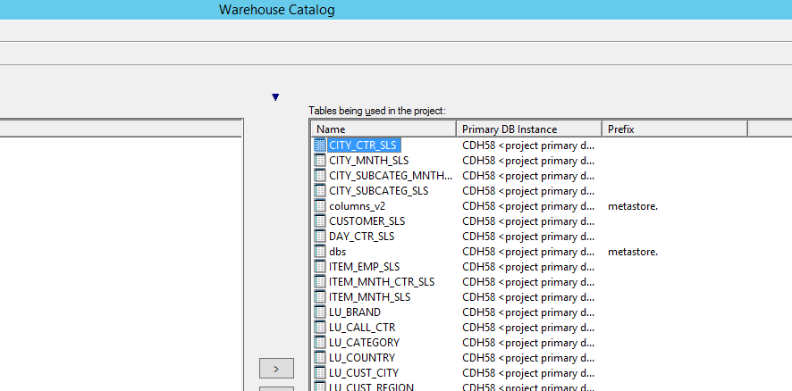Viewport: 792px width, 391px height.
Task: Select the columns_v2 table icon
Action: [x=321, y=205]
